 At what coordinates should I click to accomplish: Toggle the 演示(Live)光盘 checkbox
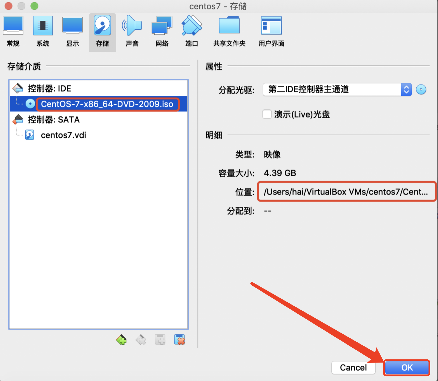[x=267, y=114]
